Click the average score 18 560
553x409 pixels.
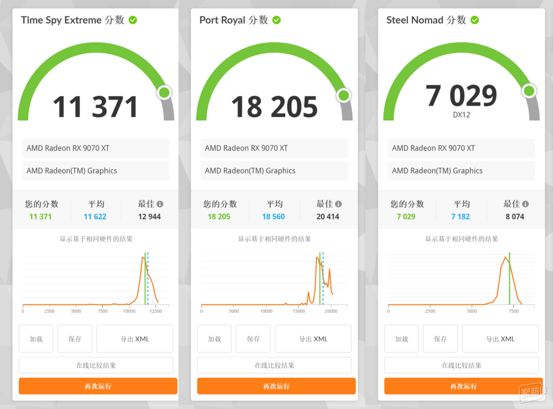point(273,217)
